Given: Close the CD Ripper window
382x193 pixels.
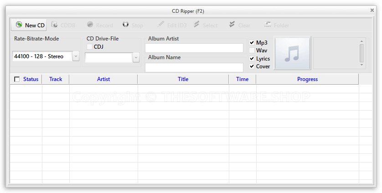Looking at the screenshot, I should 372,10.
